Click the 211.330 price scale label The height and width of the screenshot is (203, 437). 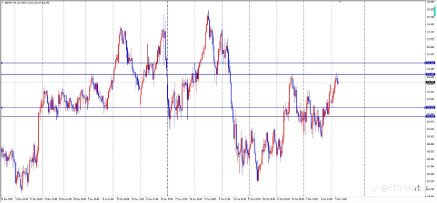pos(430,91)
